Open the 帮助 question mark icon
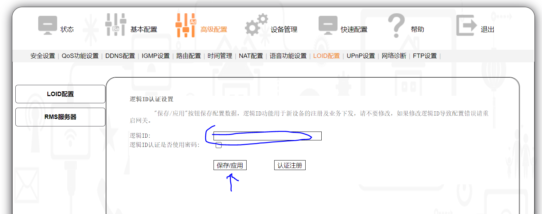 pos(396,25)
